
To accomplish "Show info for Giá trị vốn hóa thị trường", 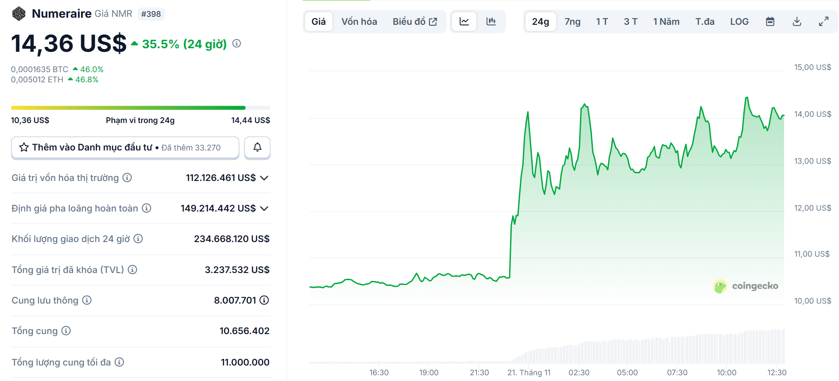I will pyautogui.click(x=127, y=177).
